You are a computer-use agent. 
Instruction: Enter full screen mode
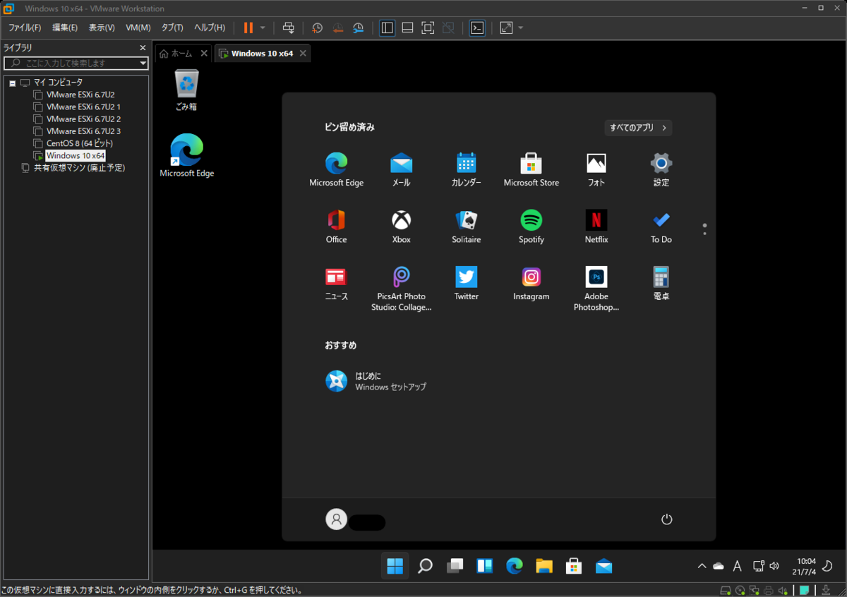click(x=428, y=28)
